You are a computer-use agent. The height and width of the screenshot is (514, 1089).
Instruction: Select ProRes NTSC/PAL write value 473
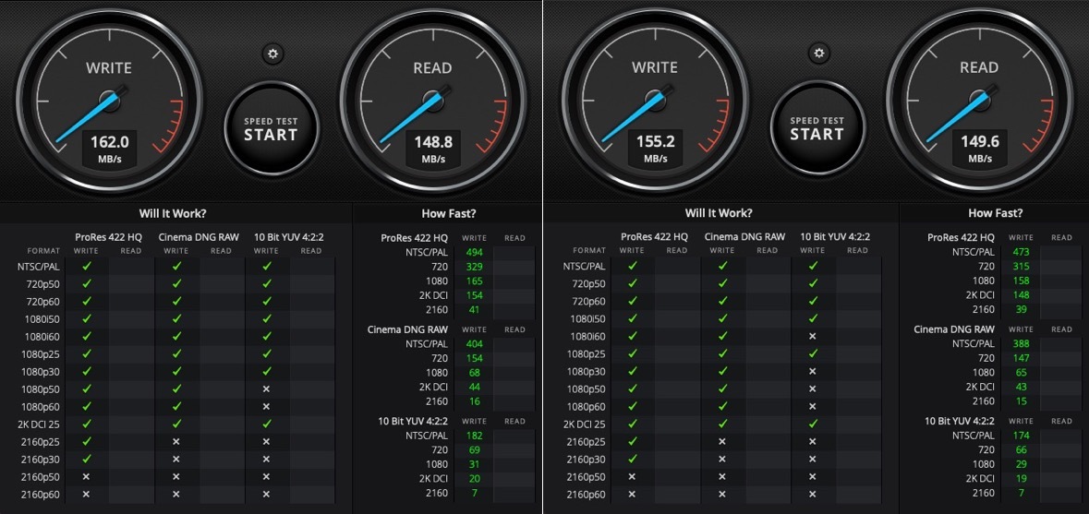(1021, 253)
